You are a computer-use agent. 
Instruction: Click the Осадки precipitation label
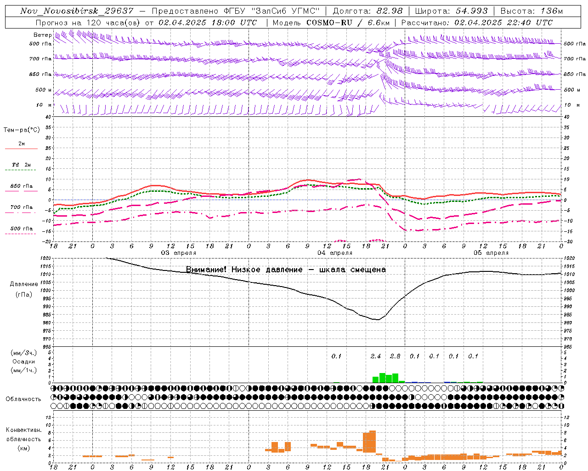(x=24, y=362)
